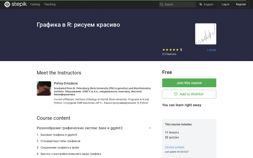This screenshot has width=253, height=158.
Task: Open lesson Стандартные типы графиков
Action: pos(60,141)
